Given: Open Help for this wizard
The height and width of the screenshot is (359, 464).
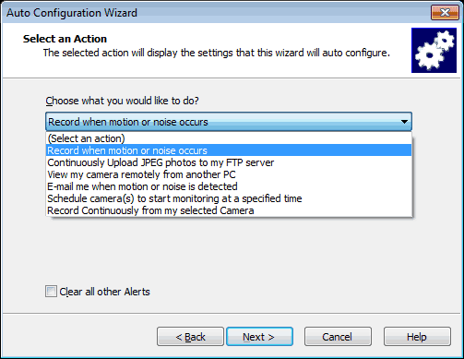Looking at the screenshot, I should [417, 337].
